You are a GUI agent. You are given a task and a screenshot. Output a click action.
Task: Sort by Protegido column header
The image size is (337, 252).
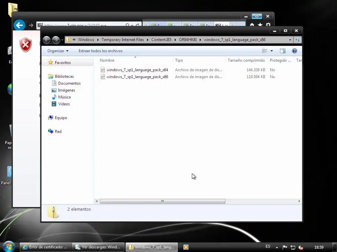pos(281,60)
